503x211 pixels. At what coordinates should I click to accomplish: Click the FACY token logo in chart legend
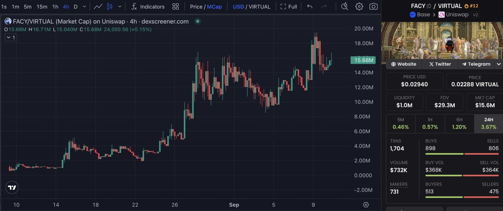click(x=8, y=21)
